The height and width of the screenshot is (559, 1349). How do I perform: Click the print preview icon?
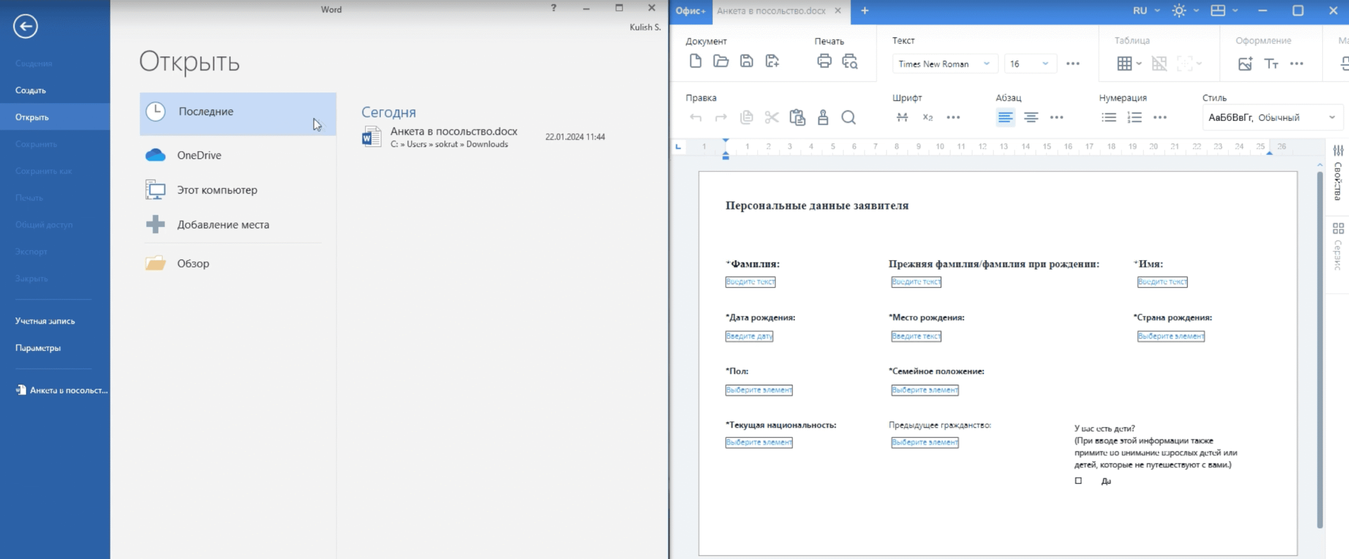(x=849, y=62)
